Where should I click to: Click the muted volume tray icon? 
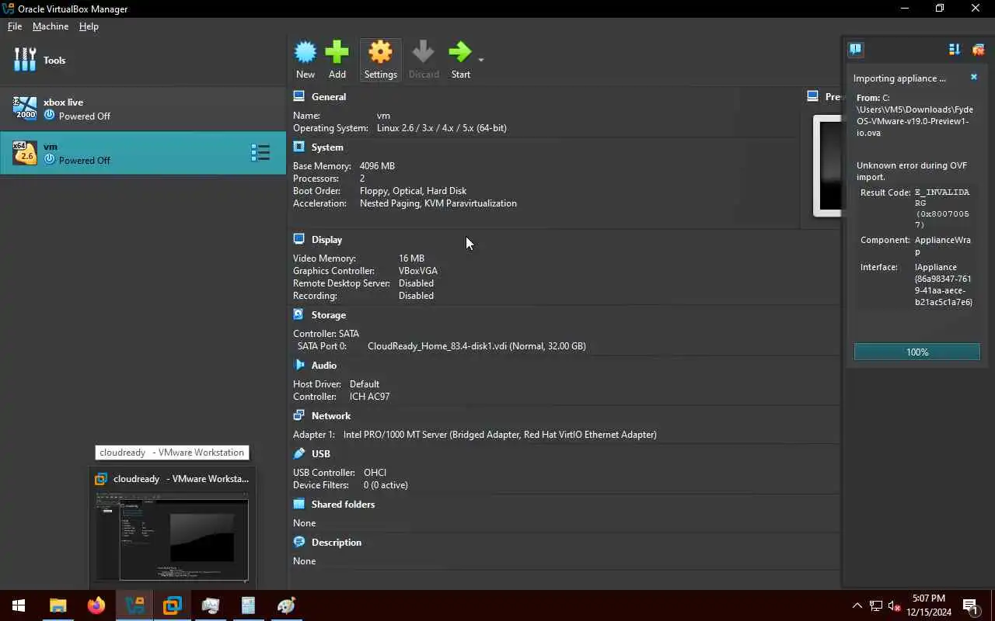pyautogui.click(x=895, y=605)
